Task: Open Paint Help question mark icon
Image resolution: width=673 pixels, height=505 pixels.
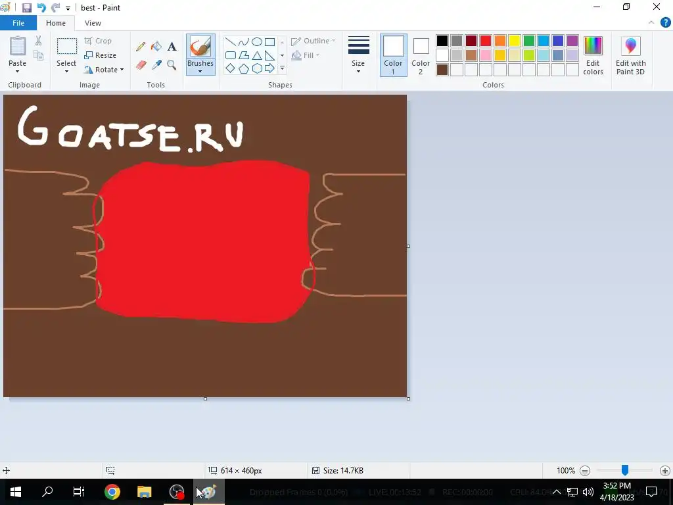Action: click(665, 23)
